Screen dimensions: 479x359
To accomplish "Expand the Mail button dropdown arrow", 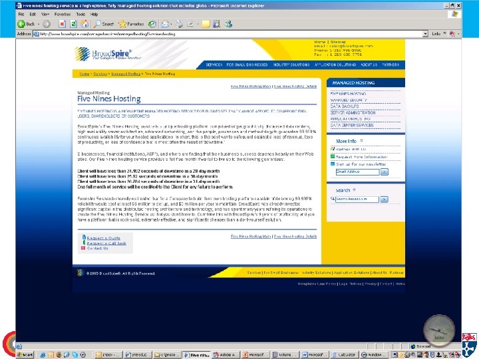I will pos(171,24).
